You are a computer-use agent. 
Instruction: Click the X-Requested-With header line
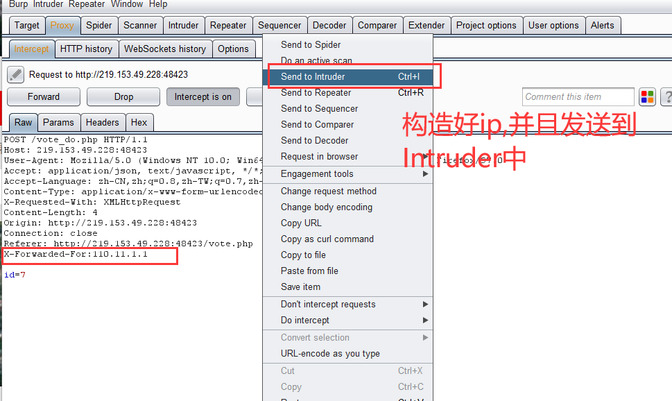pyautogui.click(x=92, y=202)
